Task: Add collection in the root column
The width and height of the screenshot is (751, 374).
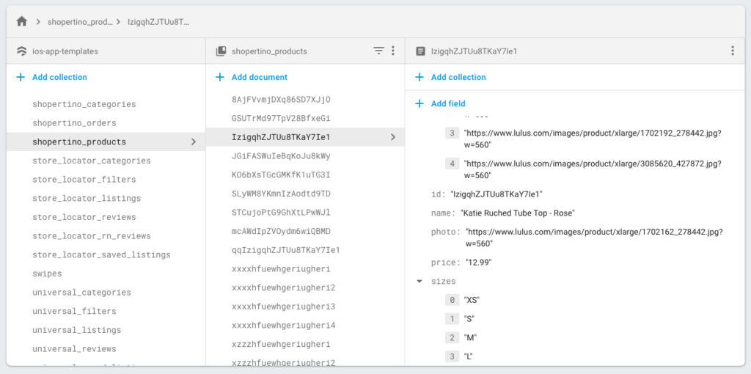Action: 59,77
